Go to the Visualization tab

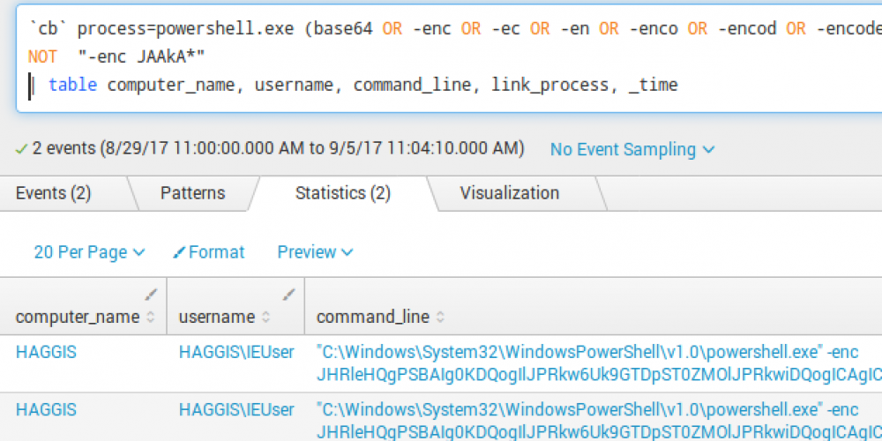coord(509,193)
